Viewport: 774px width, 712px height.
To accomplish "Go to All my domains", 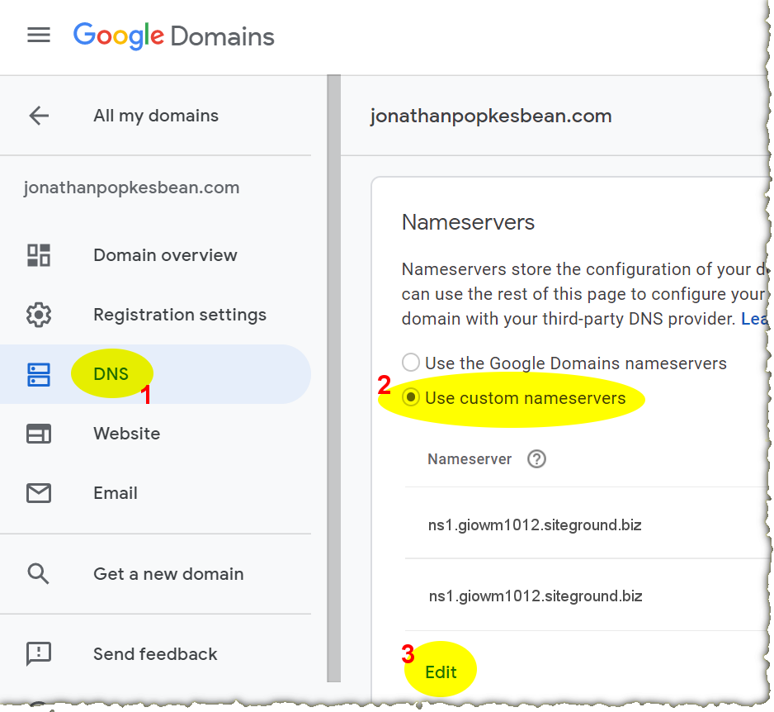I will [156, 116].
